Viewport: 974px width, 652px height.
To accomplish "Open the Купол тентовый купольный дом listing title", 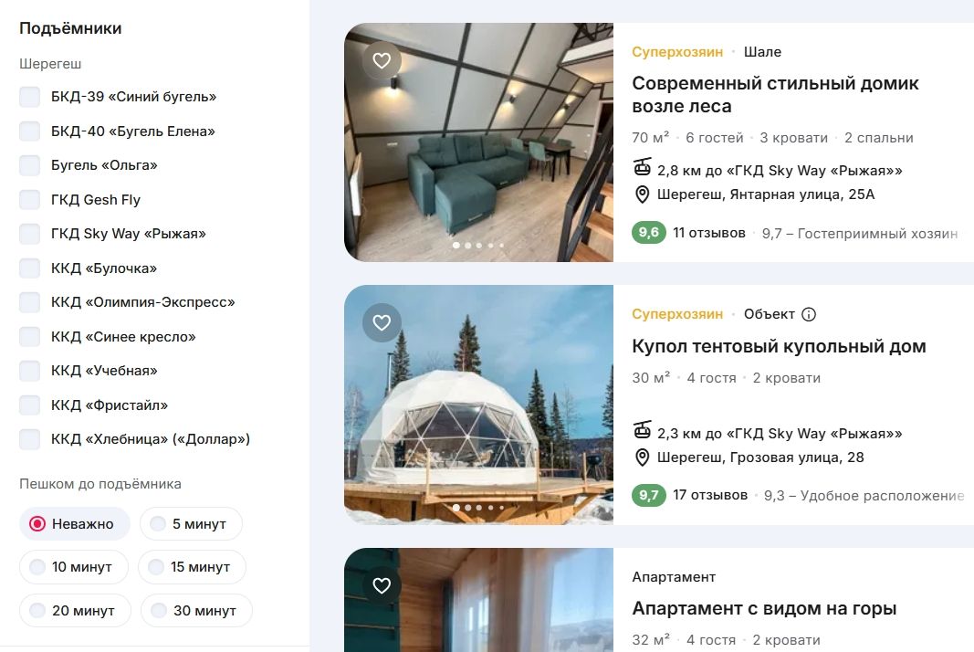I will [779, 346].
